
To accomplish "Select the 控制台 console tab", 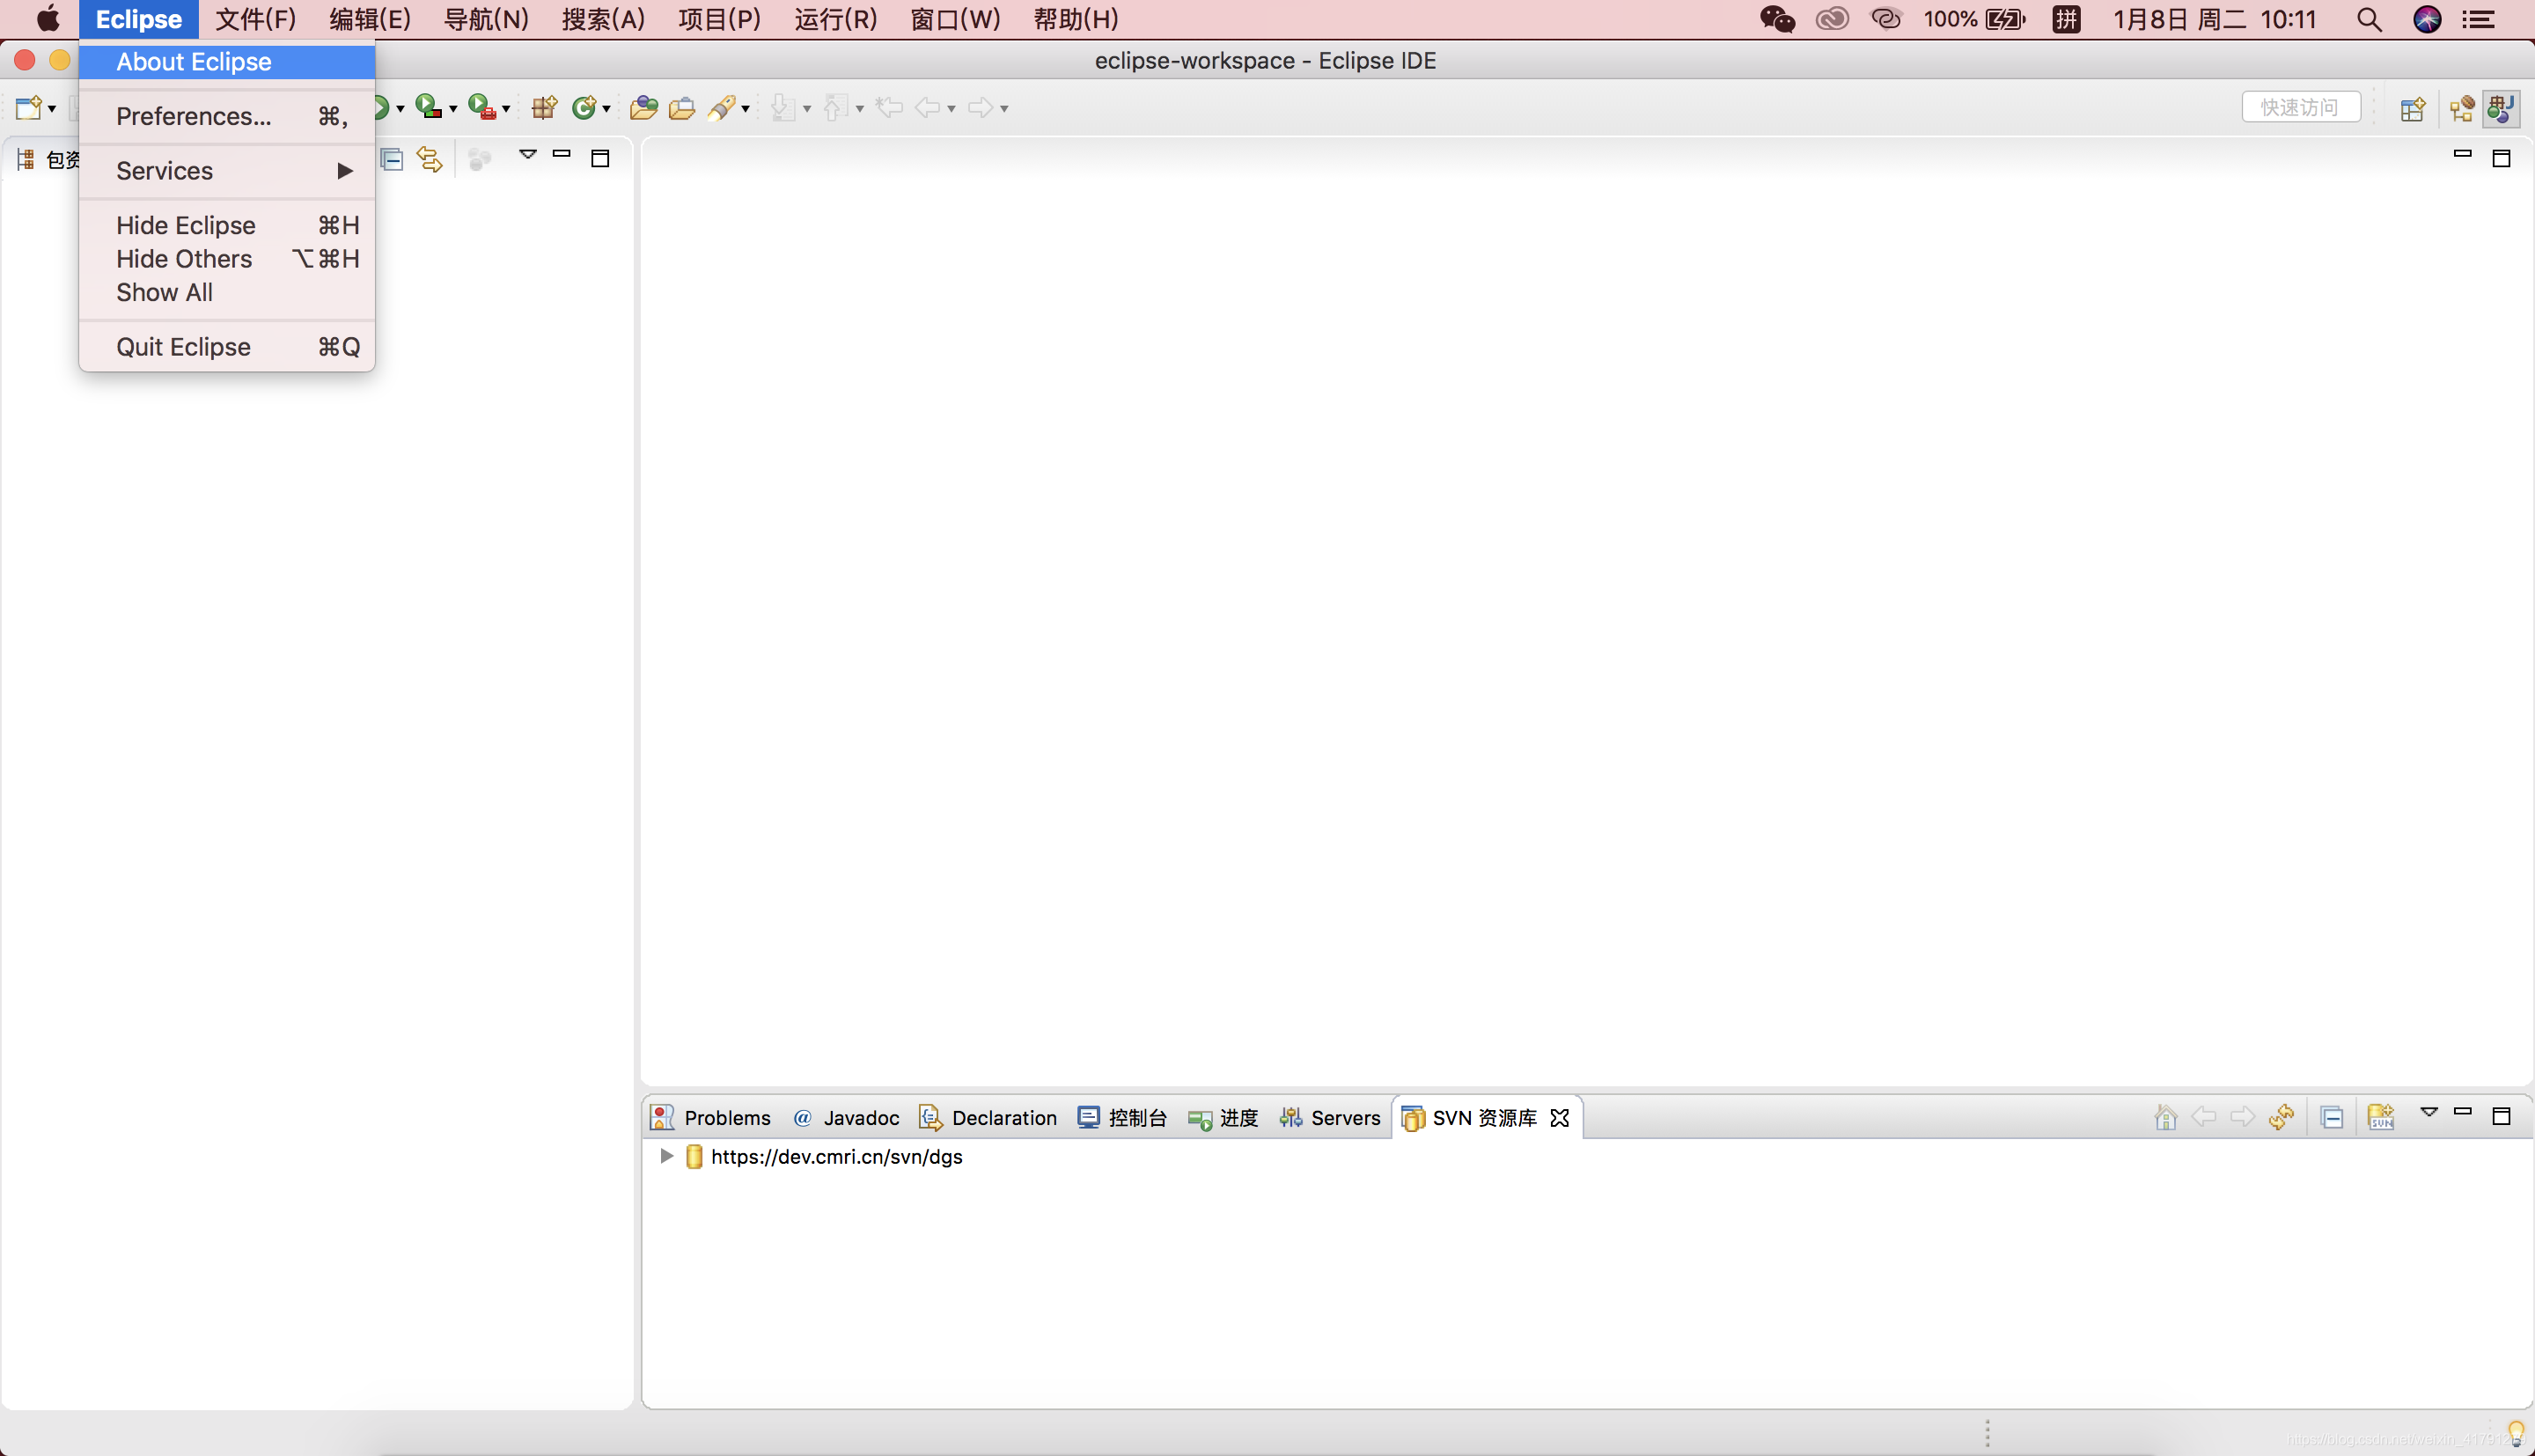I will pyautogui.click(x=1122, y=1117).
